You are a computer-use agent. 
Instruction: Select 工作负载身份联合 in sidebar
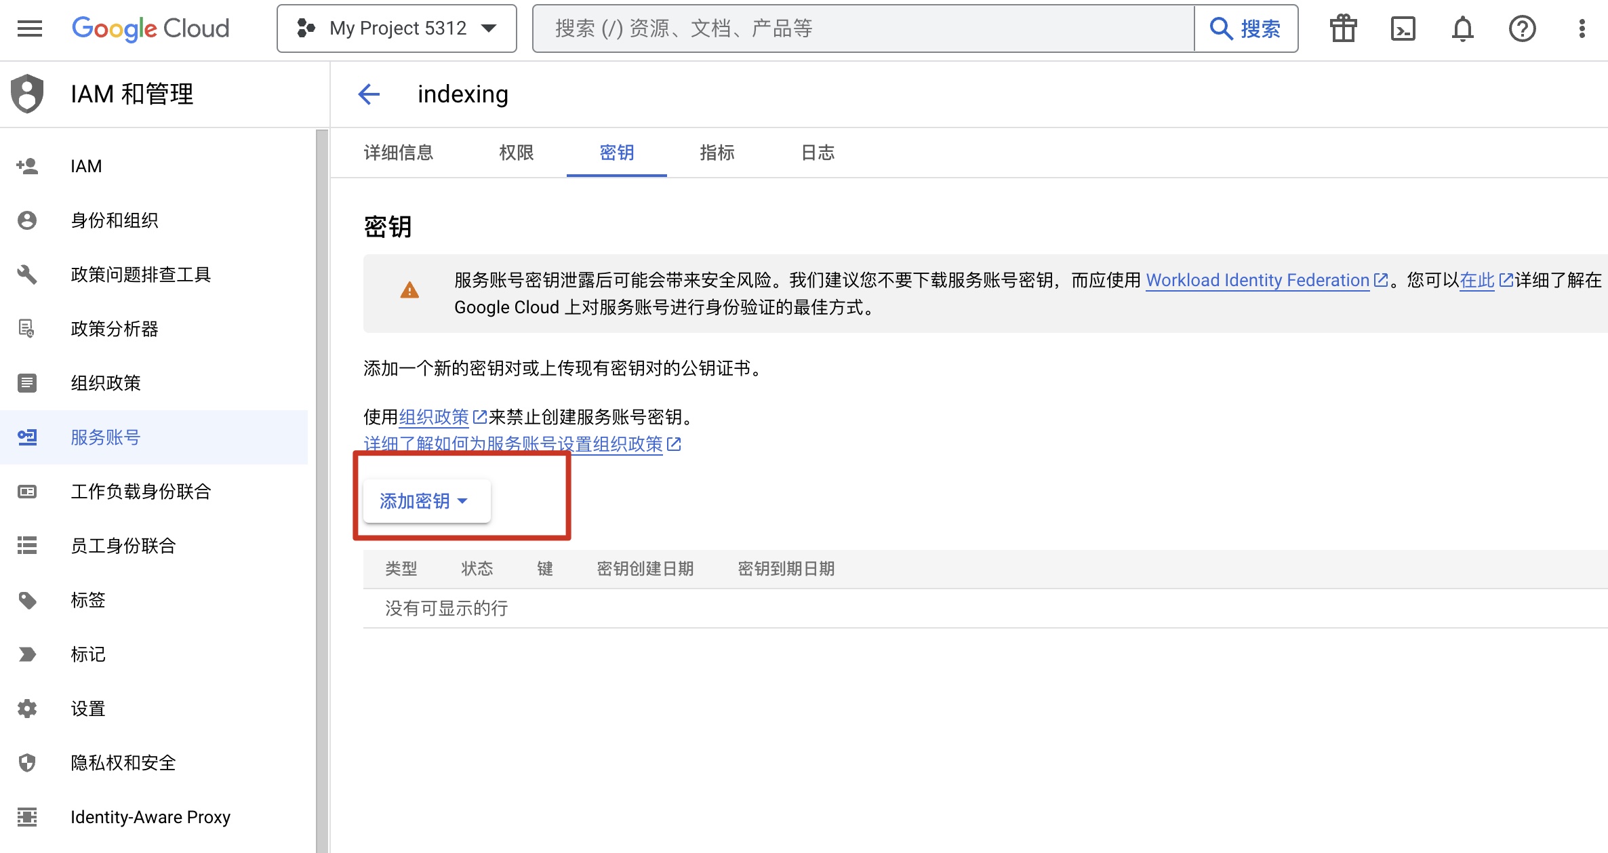141,492
